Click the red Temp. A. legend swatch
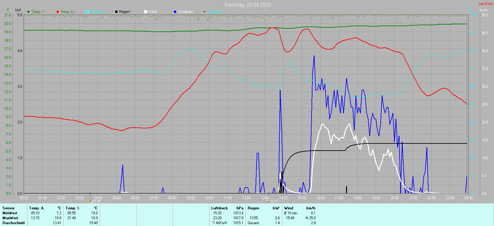This screenshot has width=494, height=226. (x=58, y=12)
